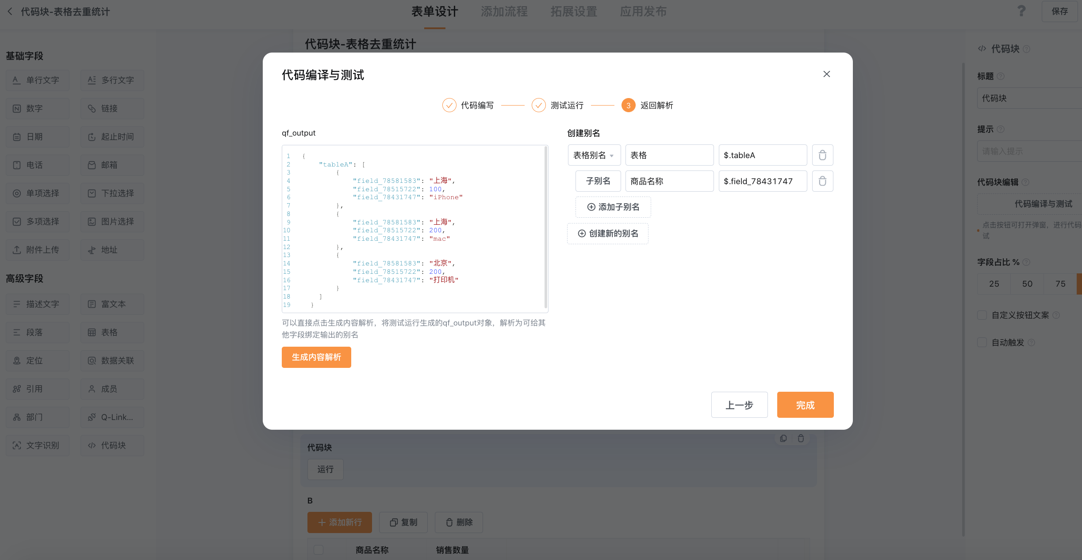1082x560 pixels.
Task: Add the 日期 field
Action: click(x=38, y=136)
